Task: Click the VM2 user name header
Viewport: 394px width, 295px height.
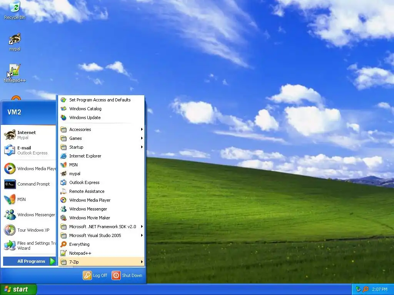Action: coord(14,112)
